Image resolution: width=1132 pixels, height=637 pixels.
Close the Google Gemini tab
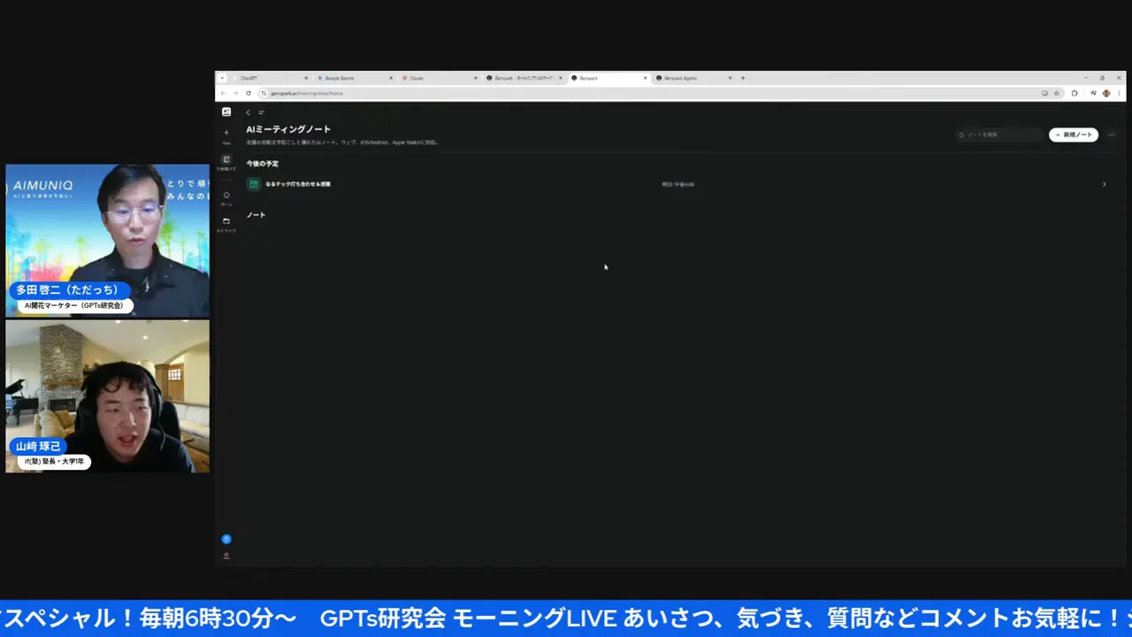point(391,78)
